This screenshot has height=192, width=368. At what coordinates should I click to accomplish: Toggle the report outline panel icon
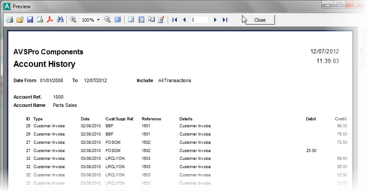click(x=131, y=20)
